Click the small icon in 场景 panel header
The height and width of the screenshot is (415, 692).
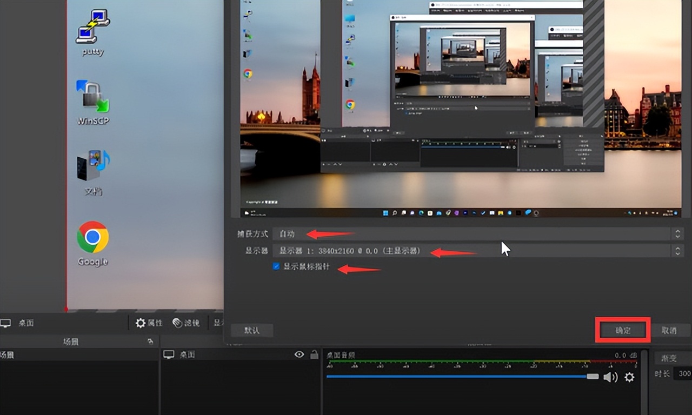[150, 342]
